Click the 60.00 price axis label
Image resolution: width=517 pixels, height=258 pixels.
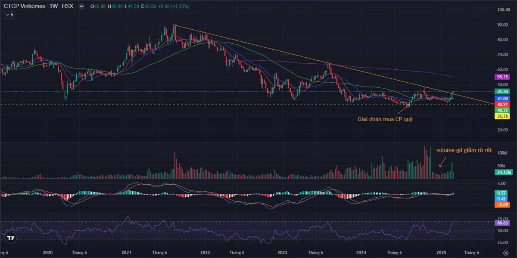click(x=502, y=69)
